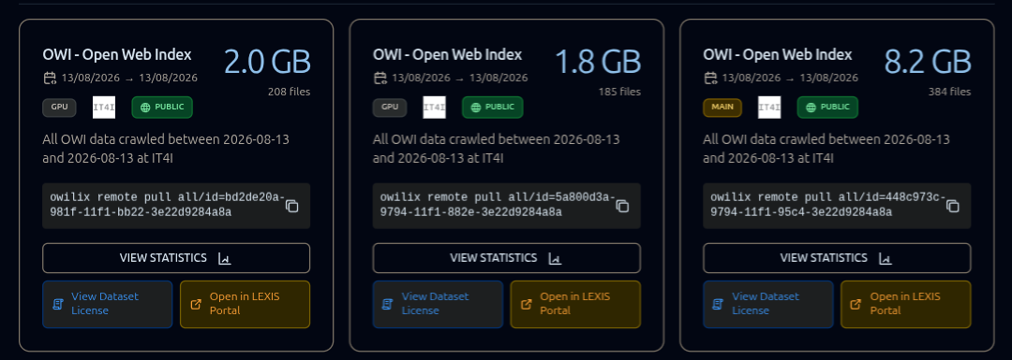
Task: Open 1.8 GB dataset in LEXIS Portal
Action: 575,304
